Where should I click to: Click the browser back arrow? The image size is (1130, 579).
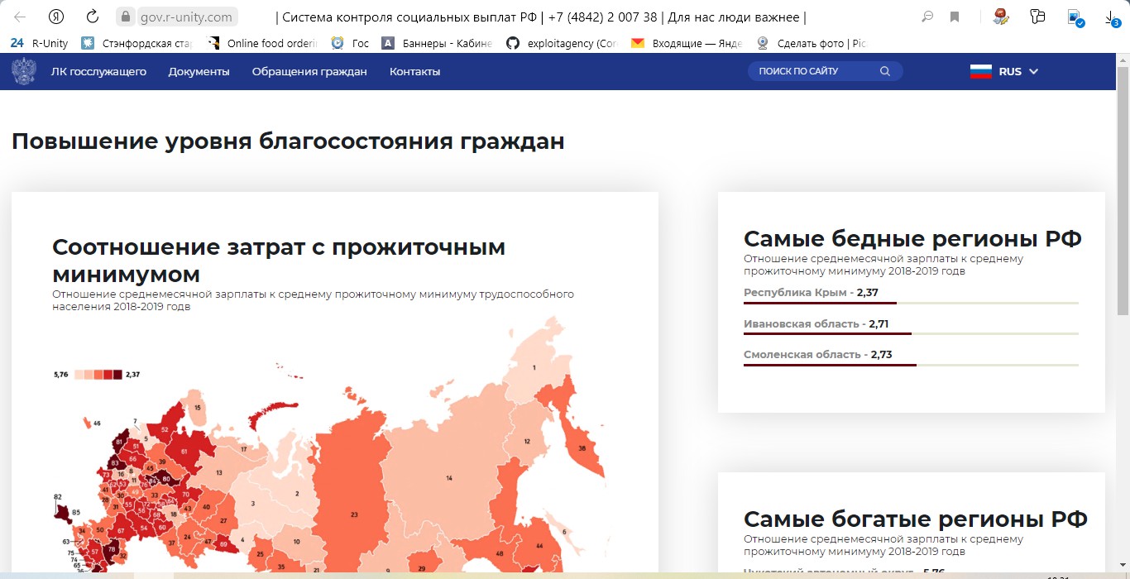tap(20, 17)
